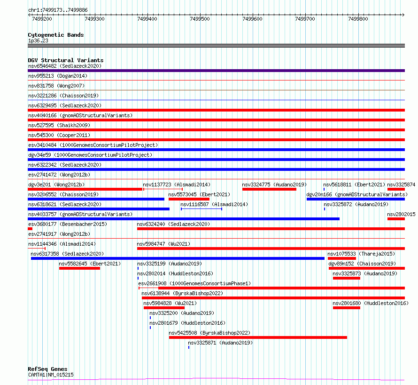Screen dimensions: 418x385
Task: Click esv2741917 (Wong2012b) label
Action: coord(59,234)
